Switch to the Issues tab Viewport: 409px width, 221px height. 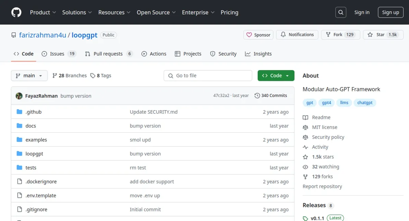pos(59,54)
